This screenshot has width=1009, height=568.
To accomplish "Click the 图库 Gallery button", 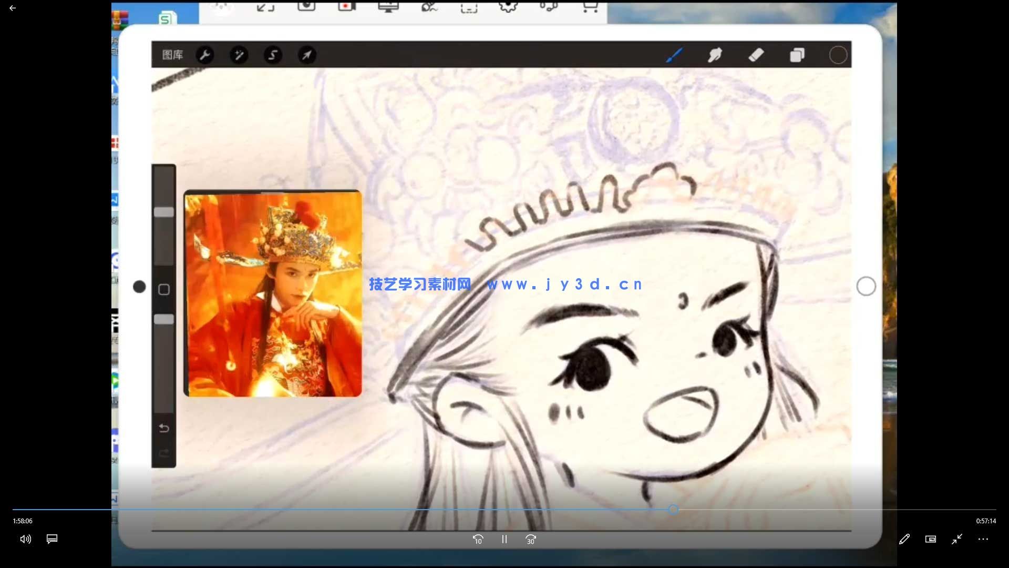I will 172,55.
